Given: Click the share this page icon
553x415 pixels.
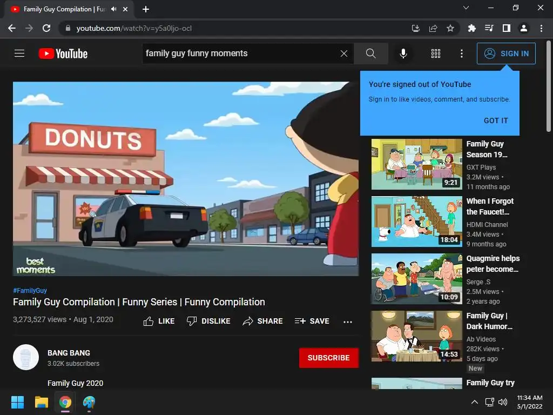Looking at the screenshot, I should point(433,28).
